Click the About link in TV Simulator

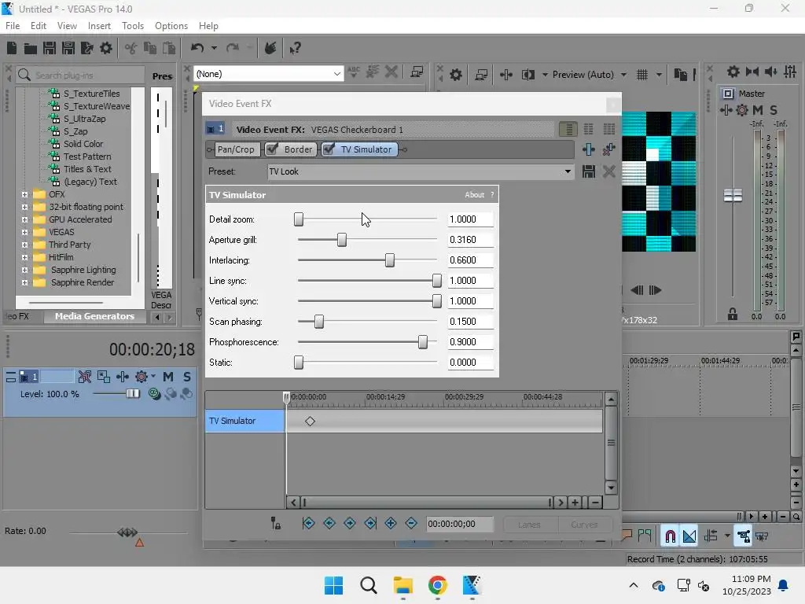coord(474,195)
